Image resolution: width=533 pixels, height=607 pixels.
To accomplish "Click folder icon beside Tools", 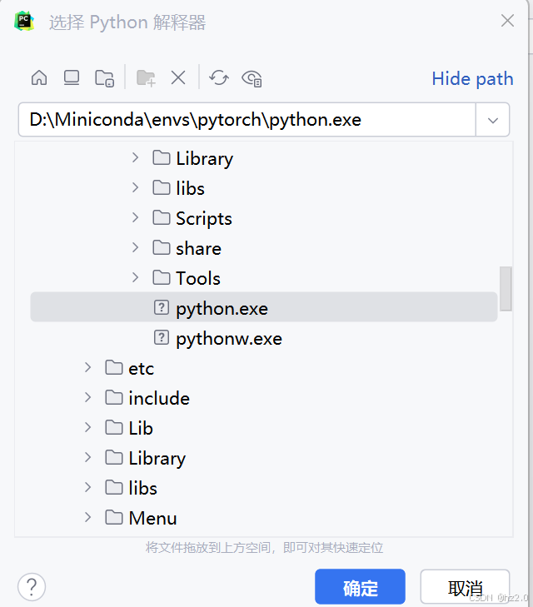I will coord(162,277).
